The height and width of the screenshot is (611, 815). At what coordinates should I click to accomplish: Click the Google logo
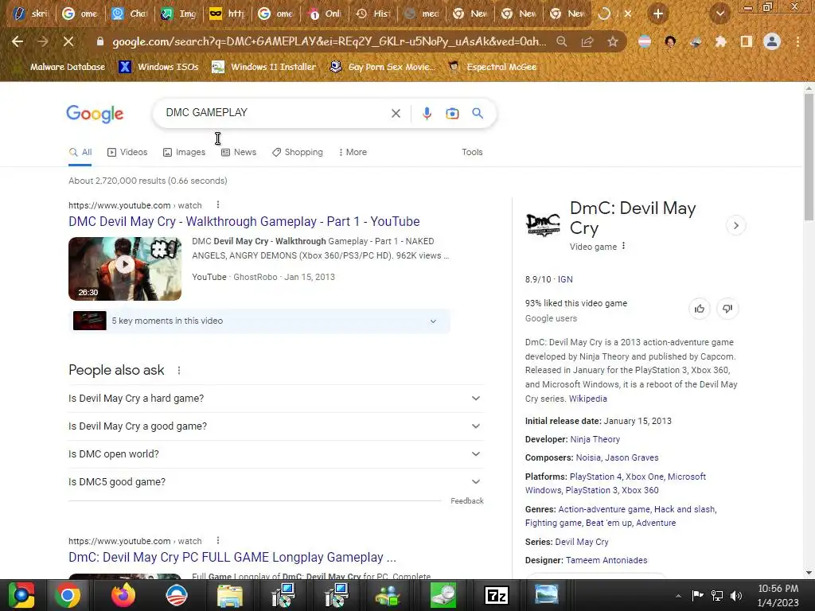coord(96,113)
